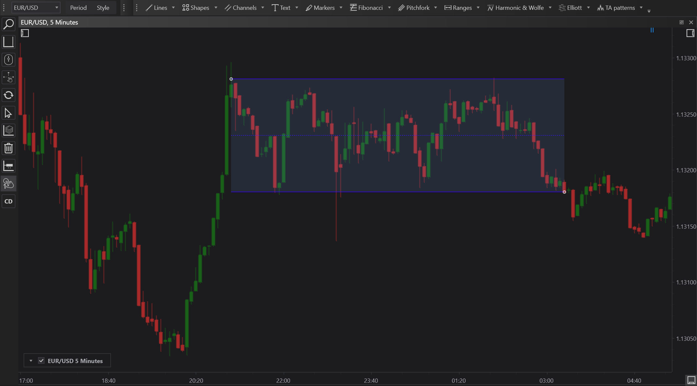Viewport: 697px width, 386px height.
Task: Click the rectangle's bottom-right handle
Action: click(564, 192)
